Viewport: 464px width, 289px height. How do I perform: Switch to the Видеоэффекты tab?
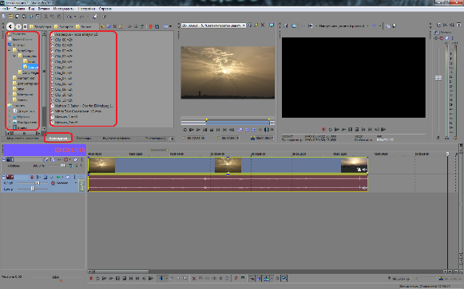point(117,139)
